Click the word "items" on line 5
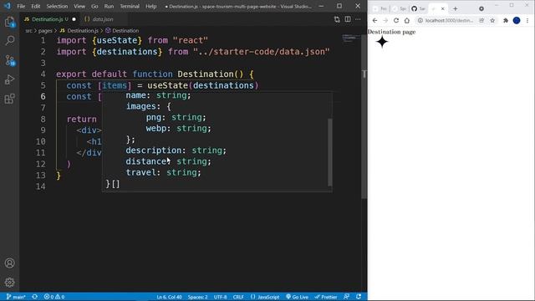This screenshot has width=535, height=301. (x=114, y=85)
